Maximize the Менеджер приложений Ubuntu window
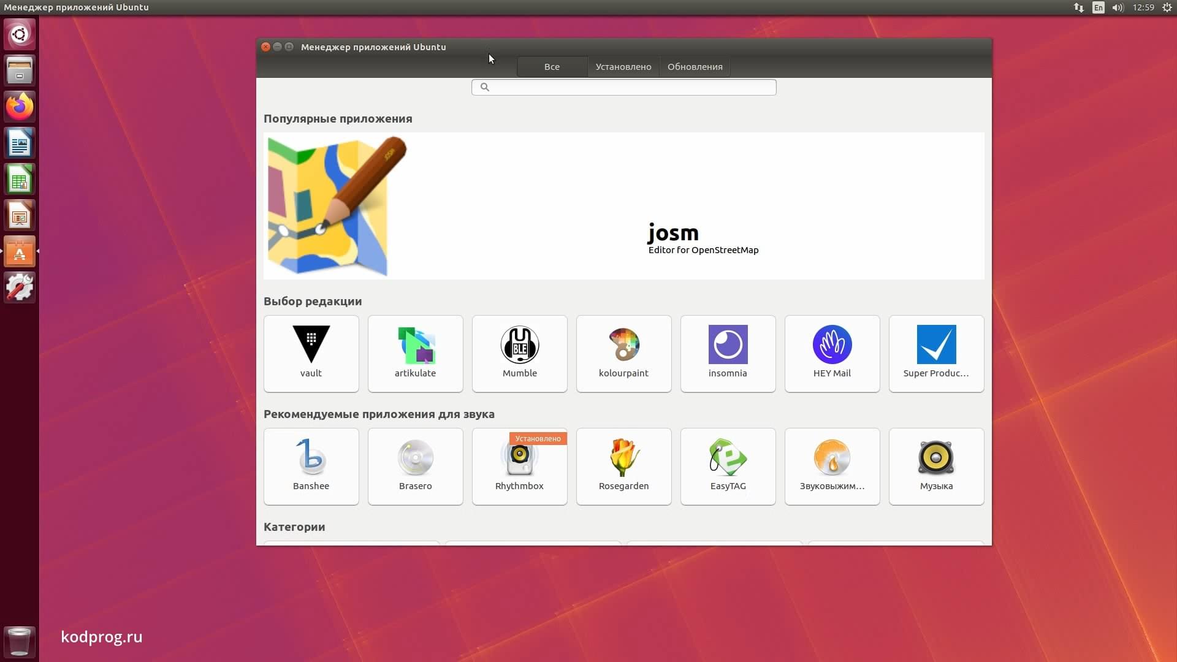Image resolution: width=1177 pixels, height=662 pixels. tap(289, 47)
